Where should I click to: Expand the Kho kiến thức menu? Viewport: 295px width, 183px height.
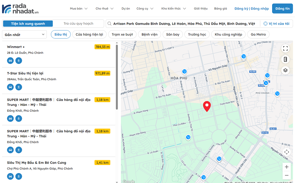click(174, 8)
